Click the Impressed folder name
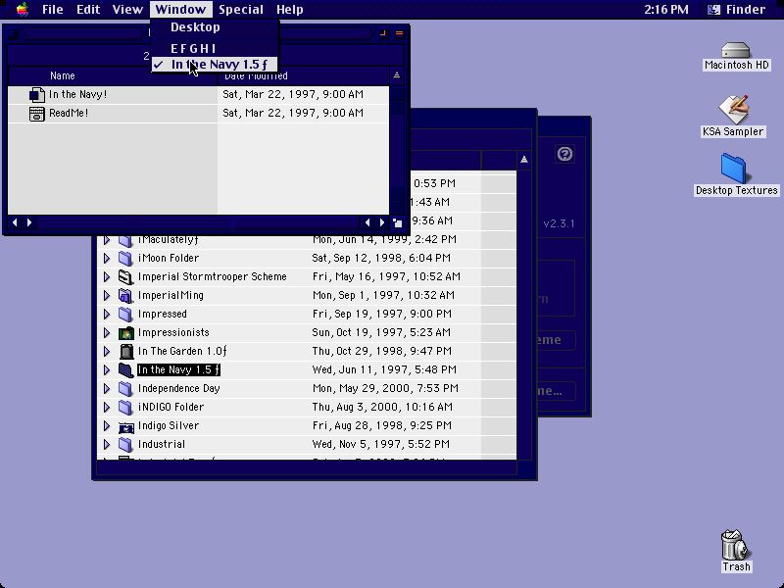Viewport: 784px width, 588px height. 162,314
